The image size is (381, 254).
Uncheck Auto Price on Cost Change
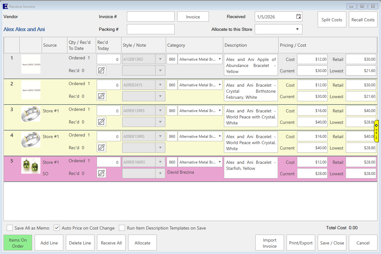pos(57,228)
